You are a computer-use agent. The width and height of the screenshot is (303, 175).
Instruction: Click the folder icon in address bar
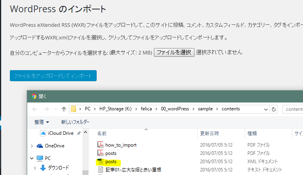pos(73,109)
